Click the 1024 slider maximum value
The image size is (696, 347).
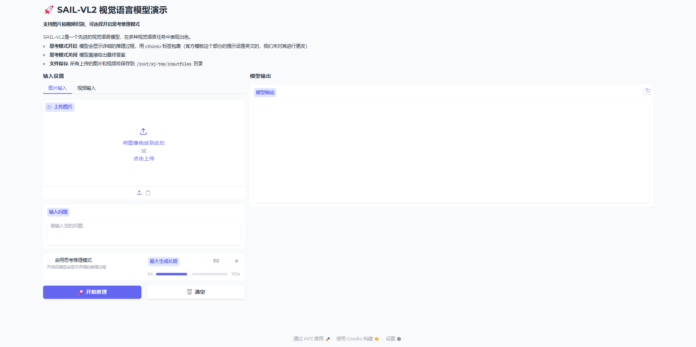[236, 274]
